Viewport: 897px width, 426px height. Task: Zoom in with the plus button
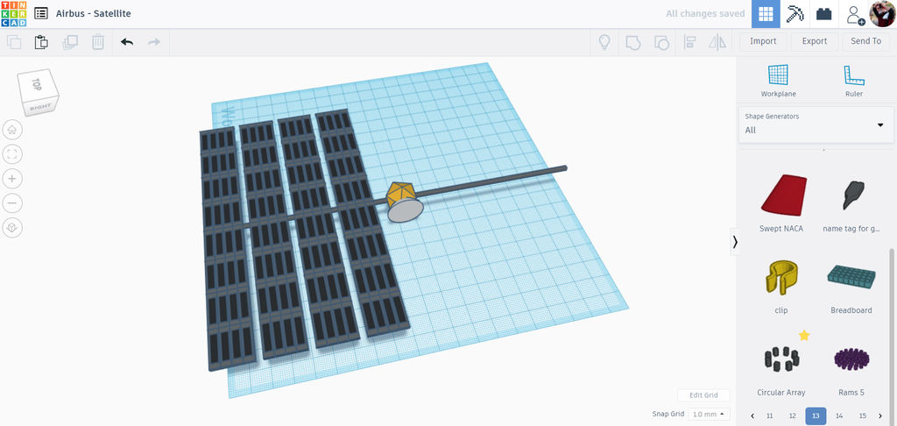(12, 179)
